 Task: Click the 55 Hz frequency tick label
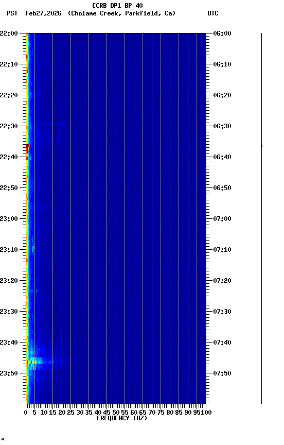click(x=125, y=413)
